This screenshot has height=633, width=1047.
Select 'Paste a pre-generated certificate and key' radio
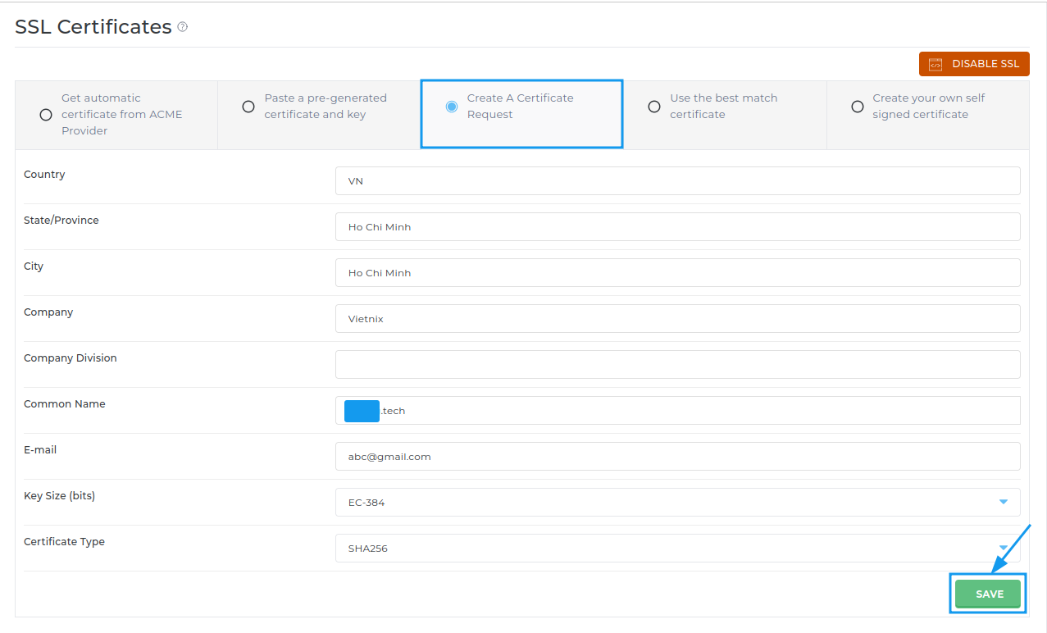coord(248,107)
